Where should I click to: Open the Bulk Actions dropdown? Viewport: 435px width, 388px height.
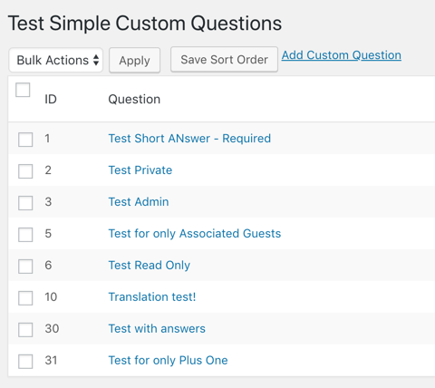(56, 60)
